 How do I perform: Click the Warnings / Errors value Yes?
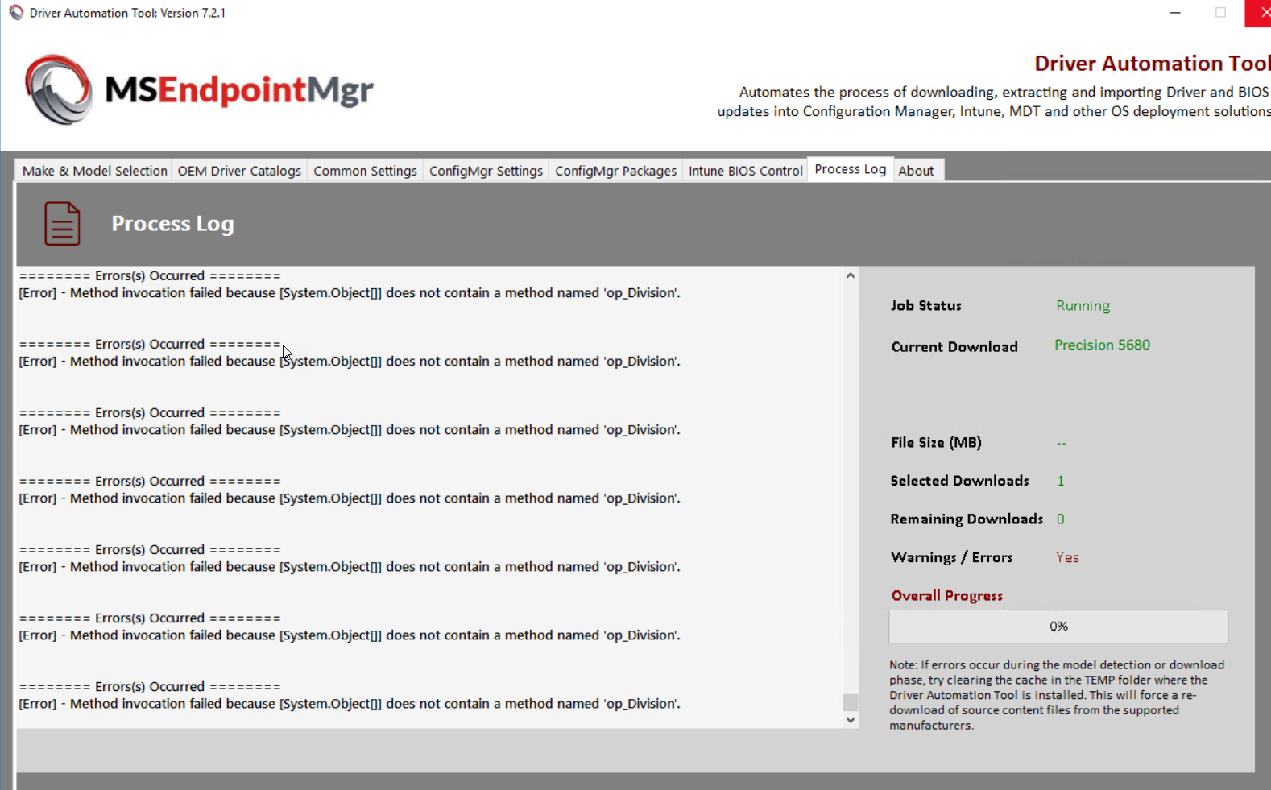(x=1067, y=557)
